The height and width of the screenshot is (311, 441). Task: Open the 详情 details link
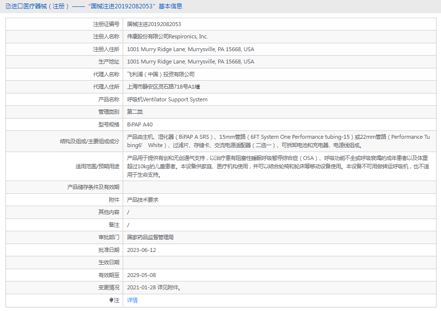click(x=133, y=300)
